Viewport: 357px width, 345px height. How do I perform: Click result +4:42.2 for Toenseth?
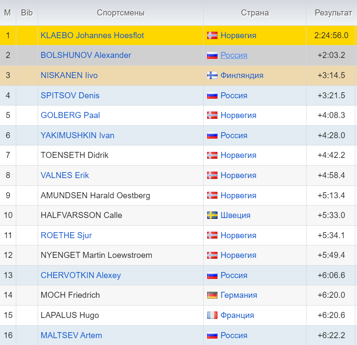pyautogui.click(x=331, y=155)
